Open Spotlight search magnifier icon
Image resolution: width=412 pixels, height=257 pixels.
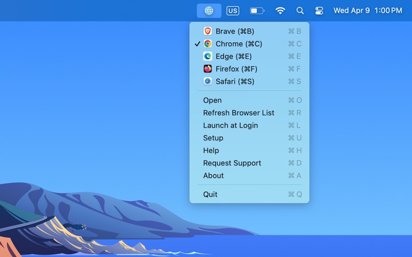click(300, 10)
